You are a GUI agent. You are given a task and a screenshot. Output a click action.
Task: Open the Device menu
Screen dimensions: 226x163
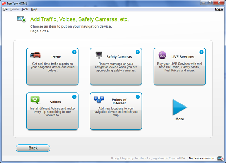pyautogui.click(x=14, y=9)
